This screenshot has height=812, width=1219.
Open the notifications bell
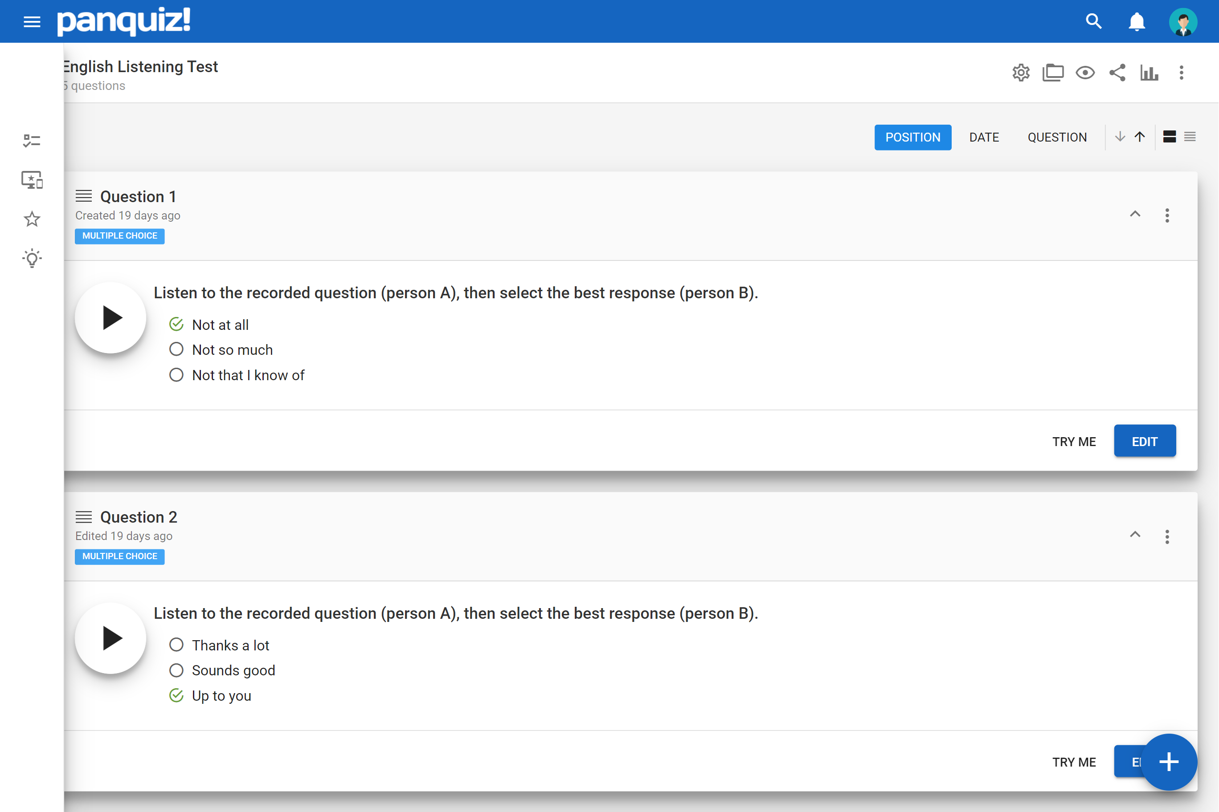(1137, 22)
